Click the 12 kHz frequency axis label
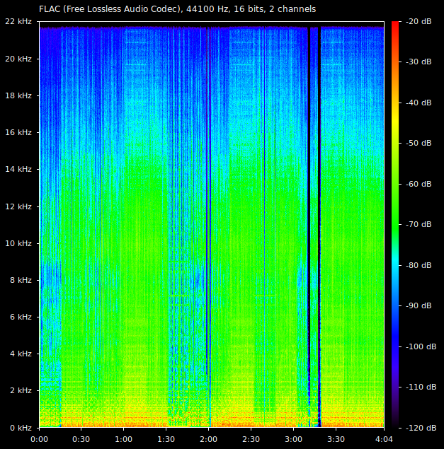 tap(18, 206)
